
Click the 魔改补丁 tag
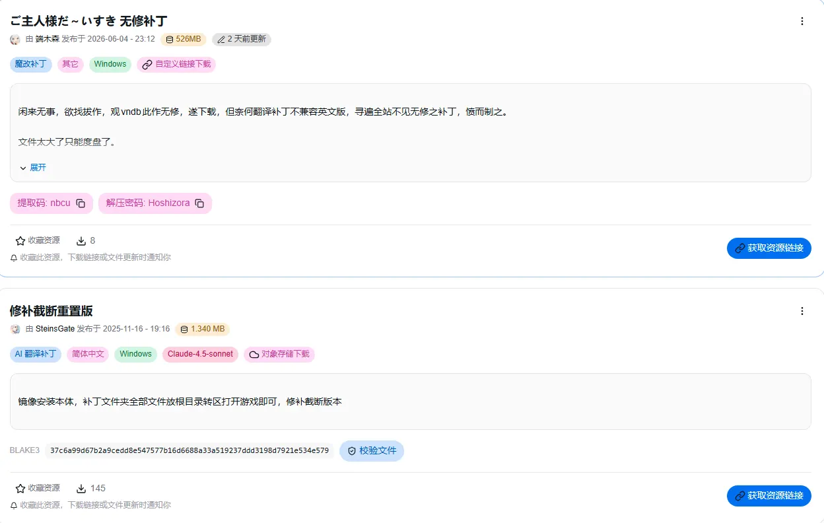point(31,65)
